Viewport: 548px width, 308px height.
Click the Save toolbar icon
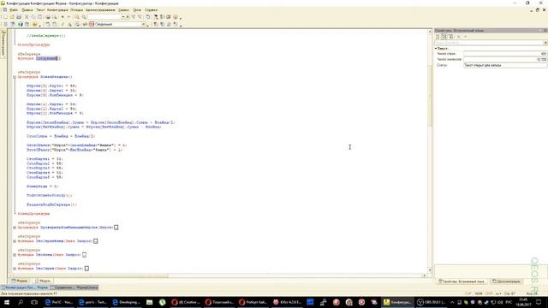coord(19,17)
